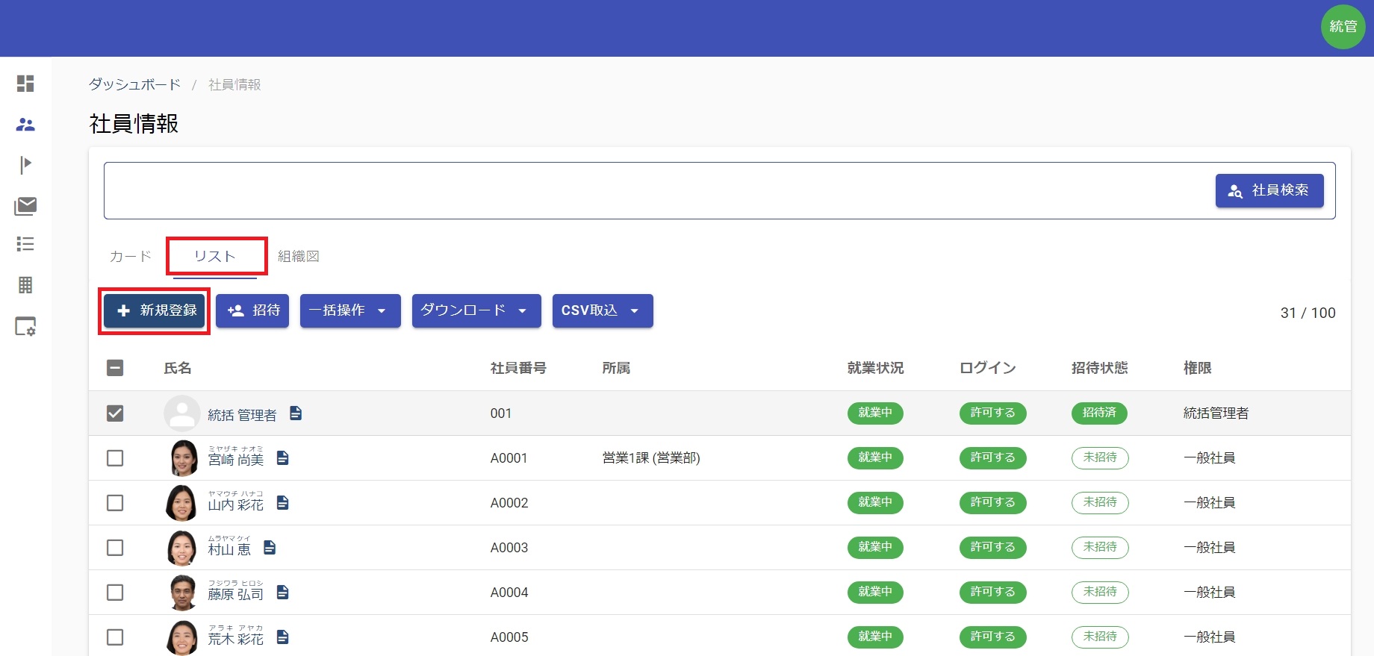
Task: Open the table grid icon in sidebar
Action: (x=25, y=285)
